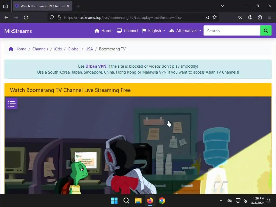Open the OneDrive cloud tray icon

tap(230, 201)
